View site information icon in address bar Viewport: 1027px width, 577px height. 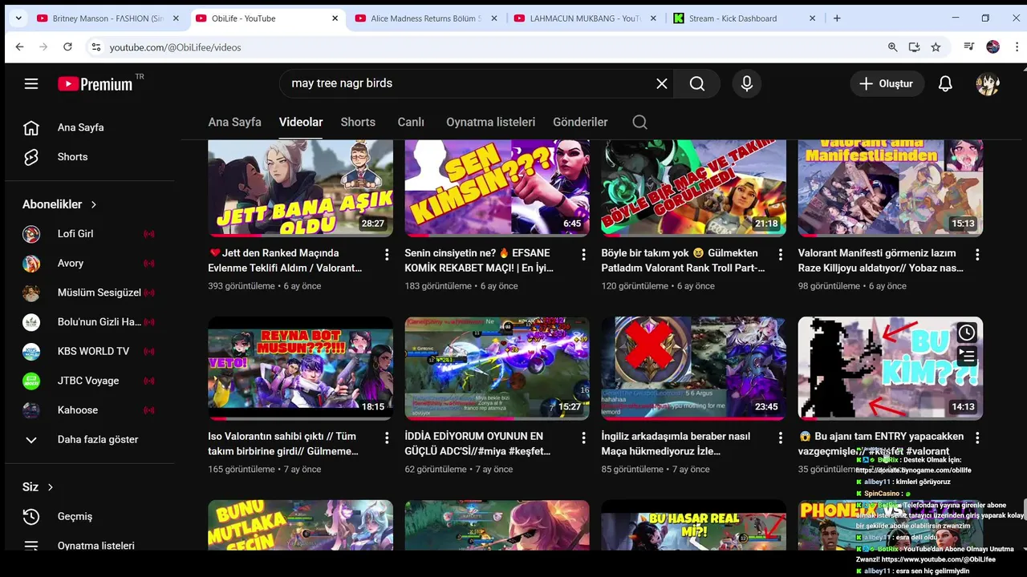tap(95, 47)
